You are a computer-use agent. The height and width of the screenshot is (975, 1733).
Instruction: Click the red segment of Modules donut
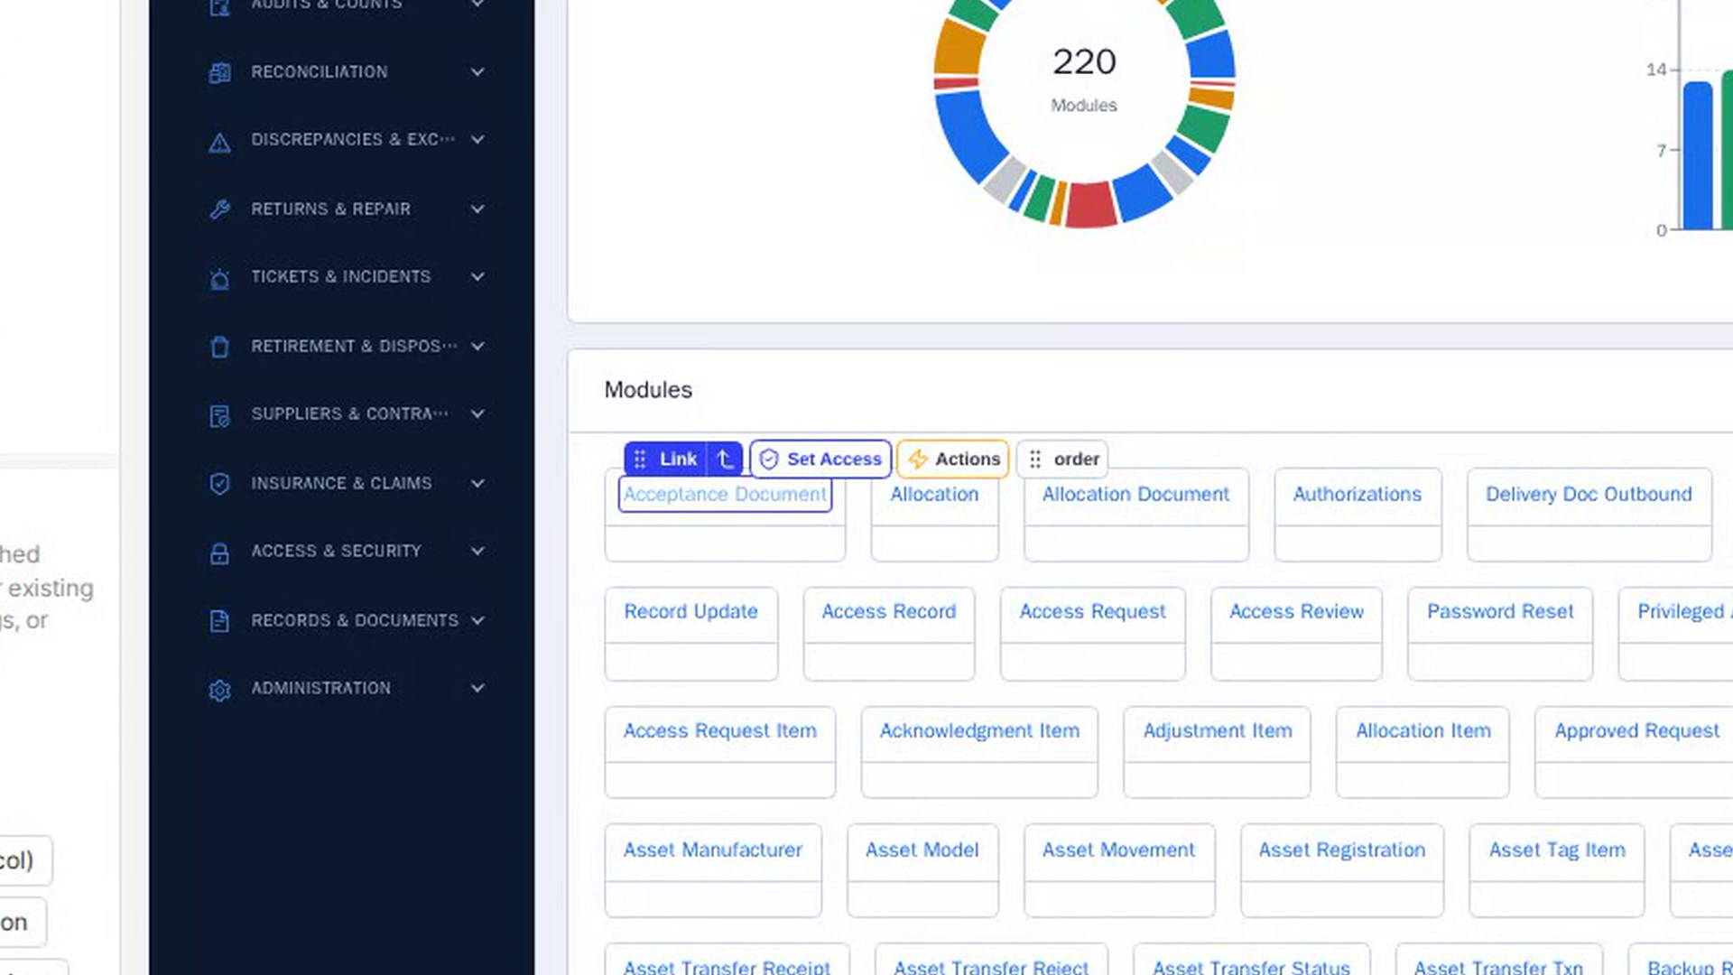point(1090,206)
